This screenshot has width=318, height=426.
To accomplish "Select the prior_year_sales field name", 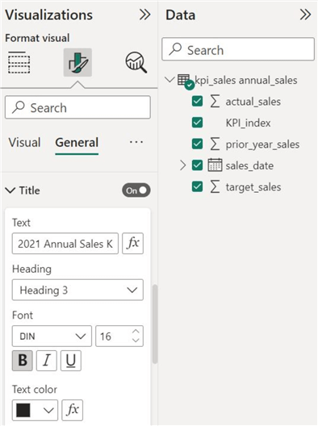I will [262, 144].
